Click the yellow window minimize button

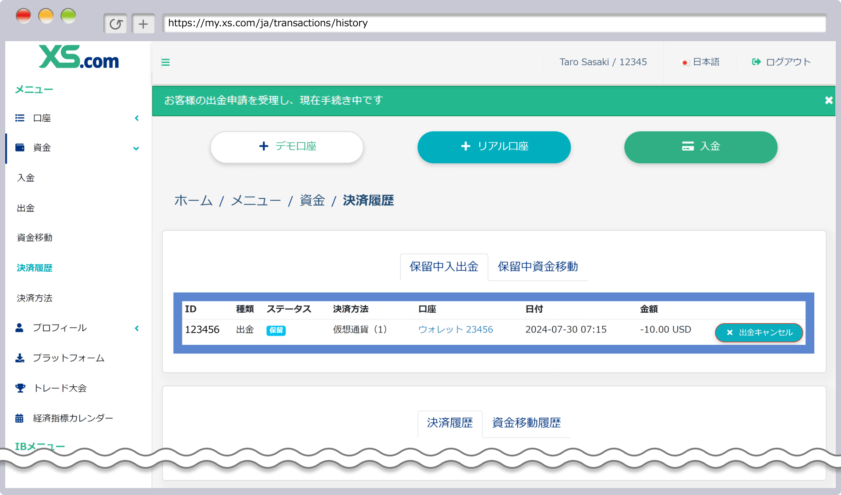[x=46, y=16]
